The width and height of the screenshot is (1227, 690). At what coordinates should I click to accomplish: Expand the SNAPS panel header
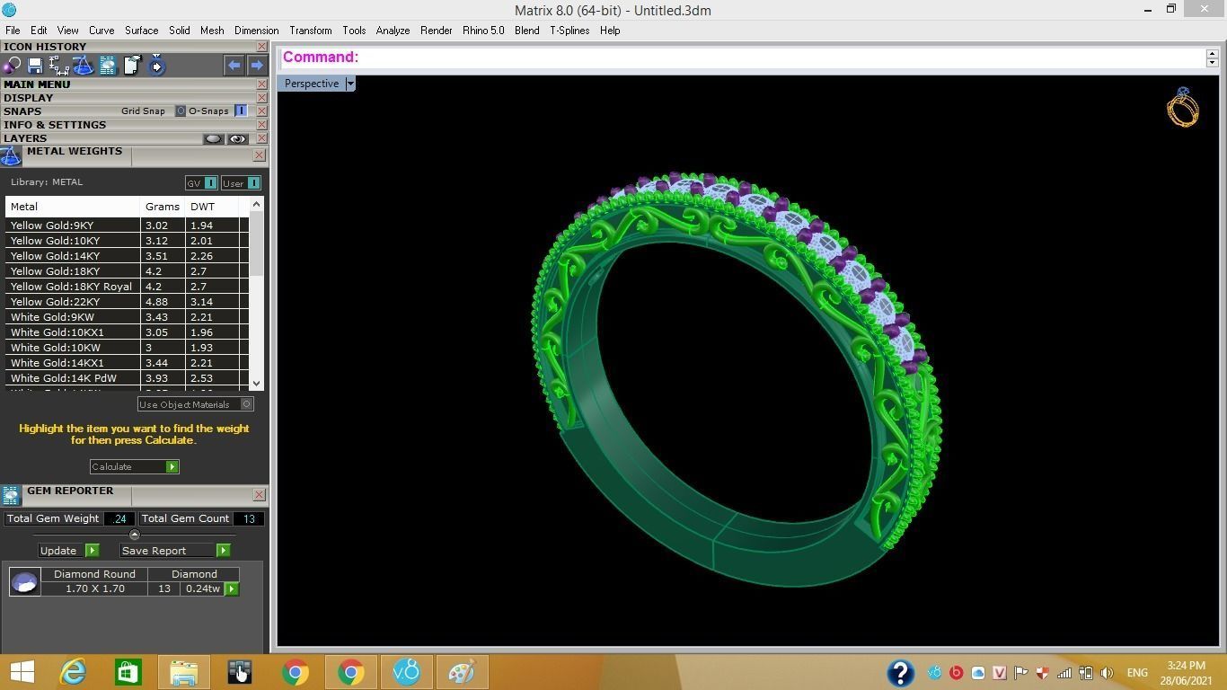22,111
